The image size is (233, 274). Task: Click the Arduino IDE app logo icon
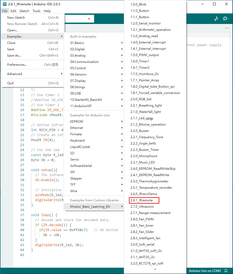5,4
